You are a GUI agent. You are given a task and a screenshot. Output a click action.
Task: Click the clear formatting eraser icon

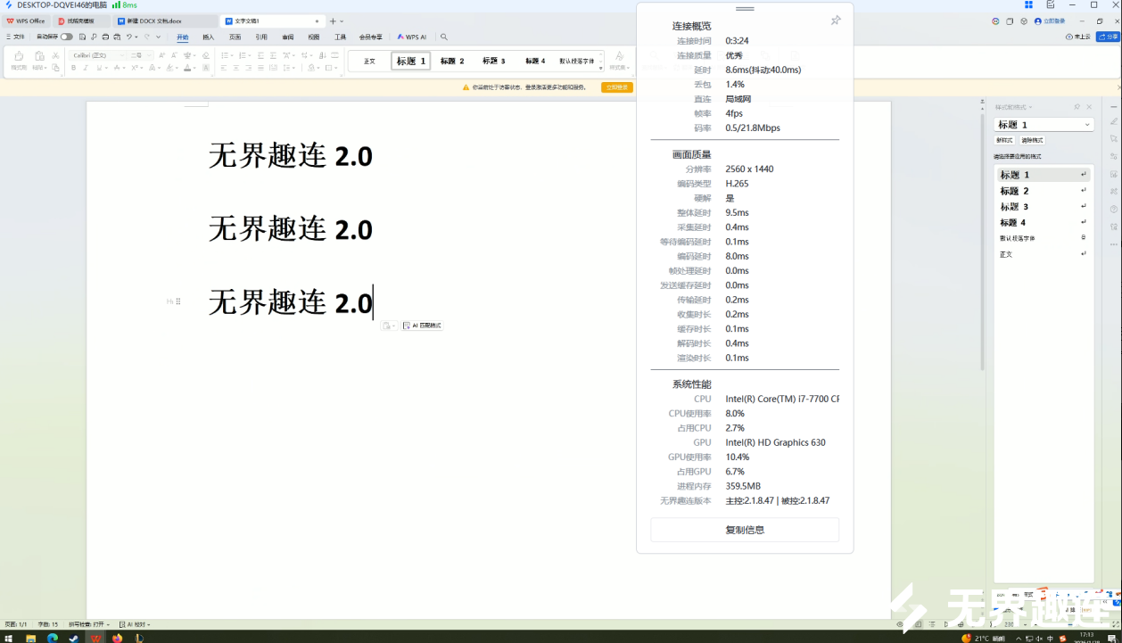(206, 55)
